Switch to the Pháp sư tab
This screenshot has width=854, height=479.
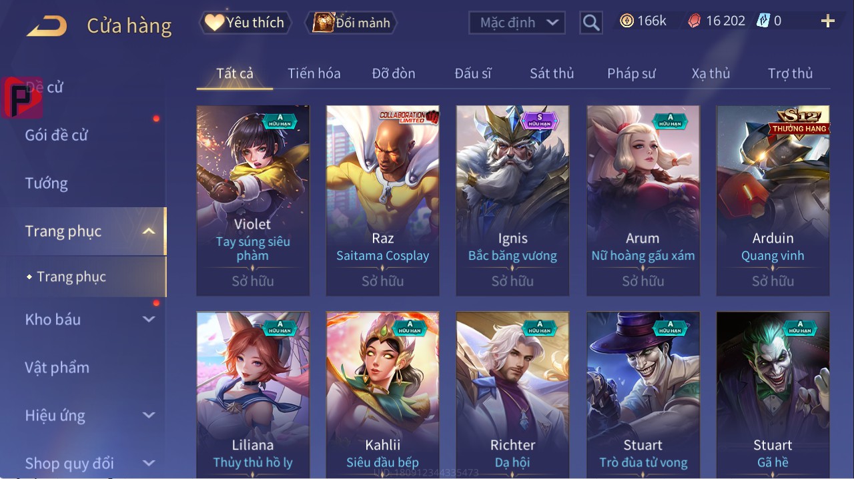631,73
